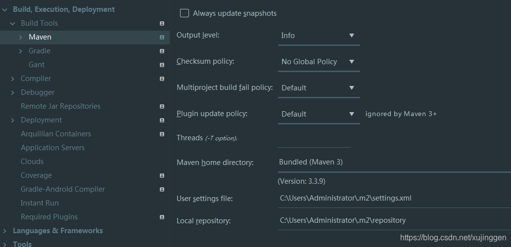Open the Multiproject build fail policy dropdown
511x247 pixels.
[x=318, y=88]
